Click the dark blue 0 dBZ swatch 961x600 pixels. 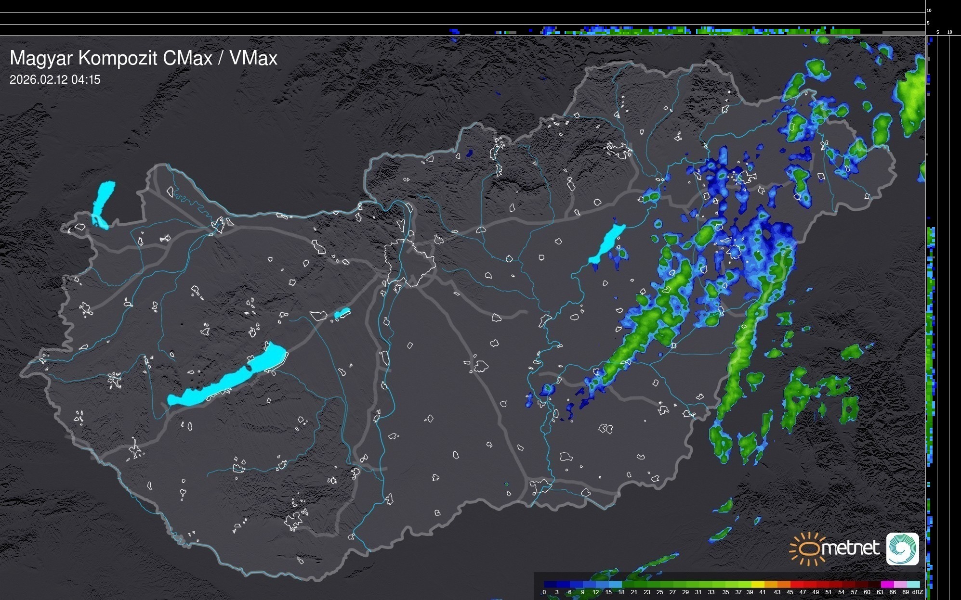551,584
